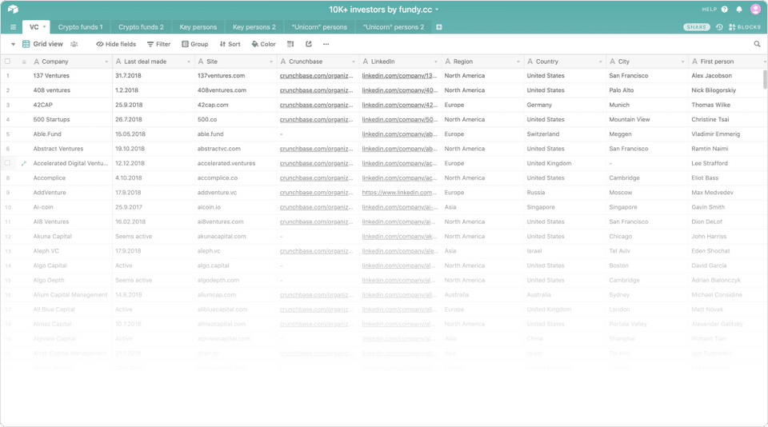Switch to the Crypto funds 2 tab

tap(141, 27)
